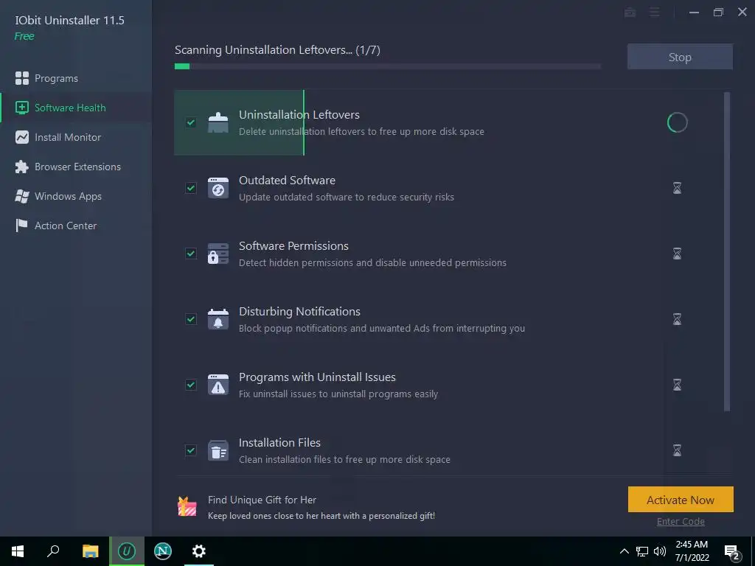Click the scanning spinner for Uninstallation Leftovers
The height and width of the screenshot is (566, 755).
pos(677,122)
